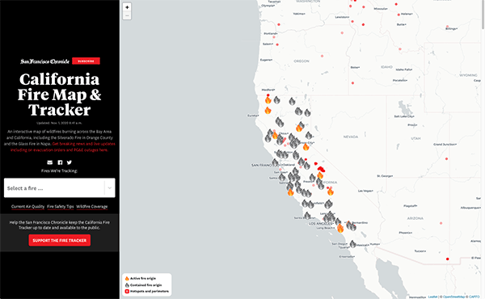
Task: Zoom out of the map
Action: [x=127, y=15]
